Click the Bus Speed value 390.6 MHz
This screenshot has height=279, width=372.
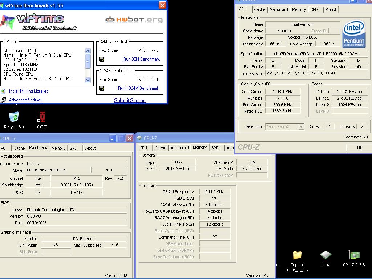(283, 105)
